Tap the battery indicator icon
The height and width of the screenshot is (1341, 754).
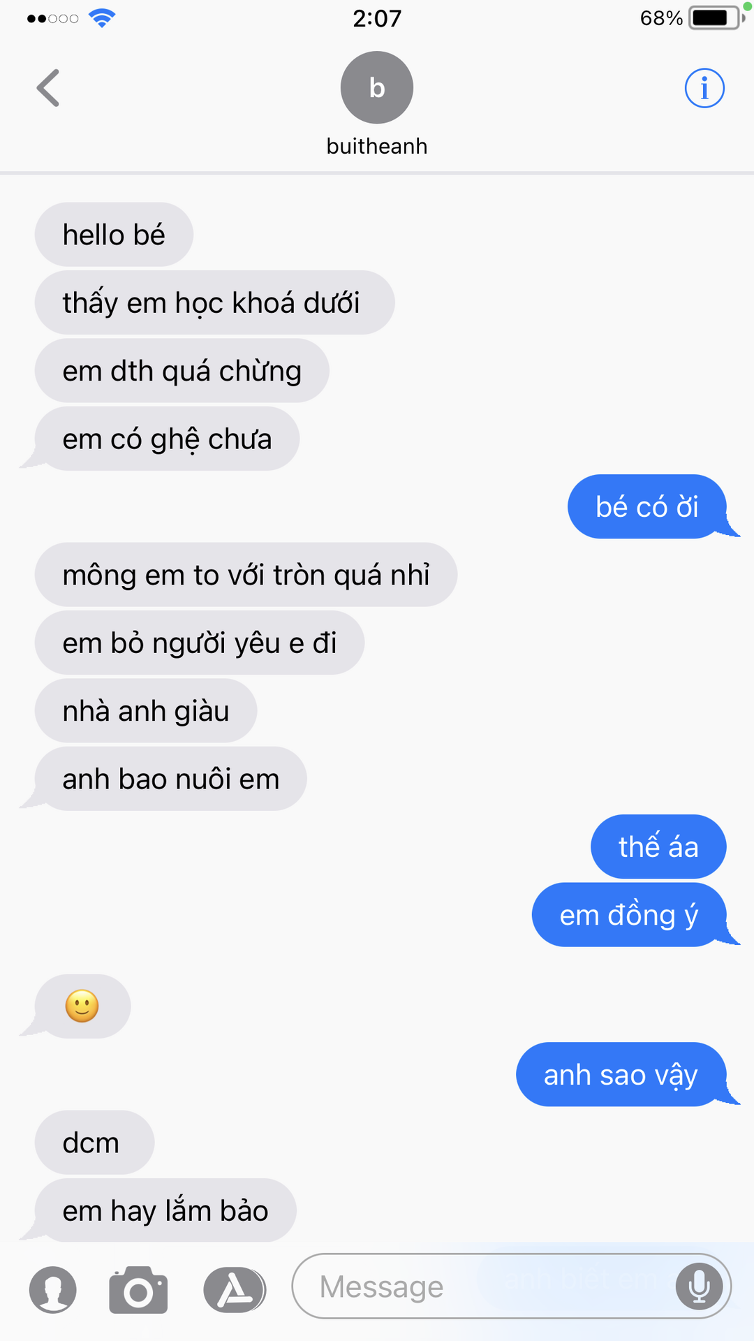pos(716,17)
